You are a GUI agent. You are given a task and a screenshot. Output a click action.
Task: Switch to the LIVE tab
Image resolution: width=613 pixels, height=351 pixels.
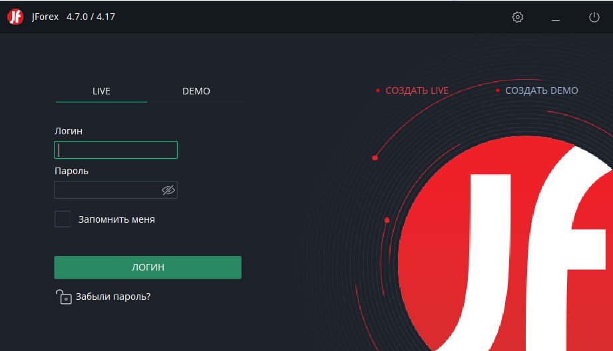[101, 91]
